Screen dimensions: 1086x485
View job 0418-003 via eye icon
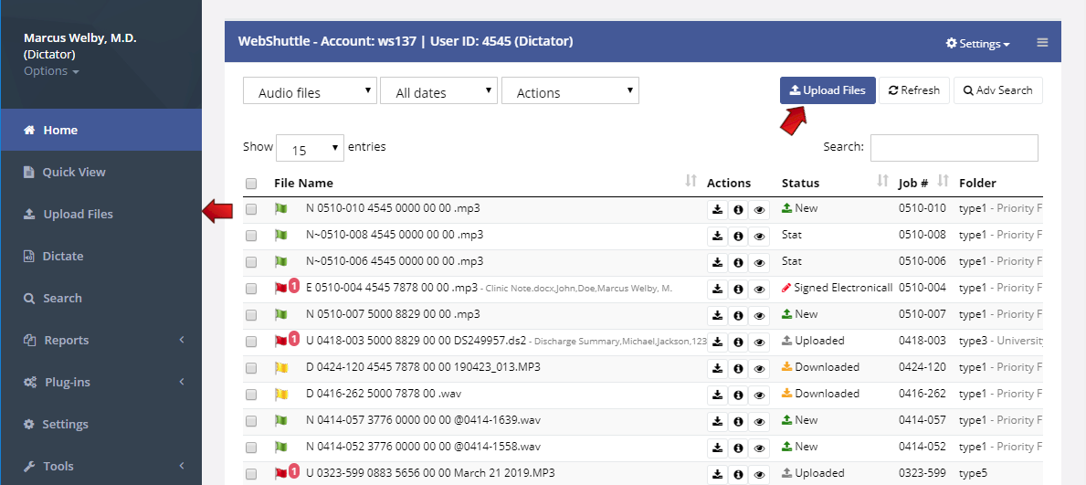click(x=759, y=342)
